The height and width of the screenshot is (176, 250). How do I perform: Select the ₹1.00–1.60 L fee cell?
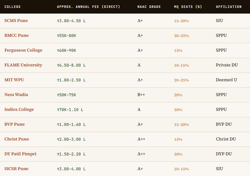coord(71,124)
